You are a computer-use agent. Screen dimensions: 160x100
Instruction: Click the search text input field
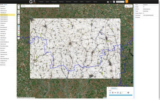point(46,6)
